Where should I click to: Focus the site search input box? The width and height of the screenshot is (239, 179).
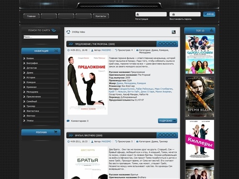(x=41, y=37)
